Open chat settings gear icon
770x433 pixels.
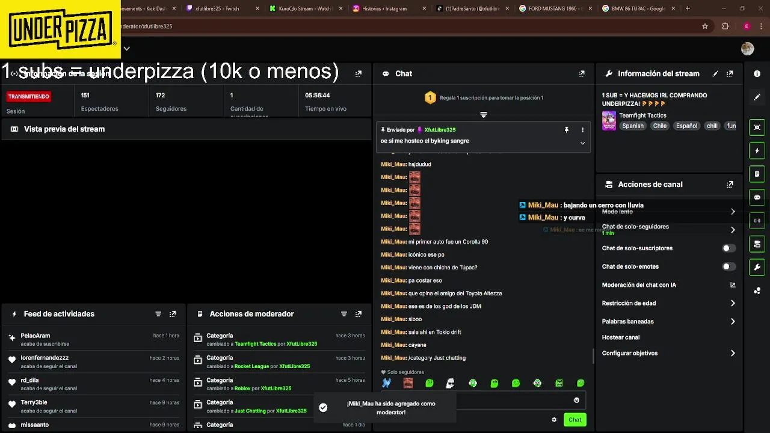[554, 420]
